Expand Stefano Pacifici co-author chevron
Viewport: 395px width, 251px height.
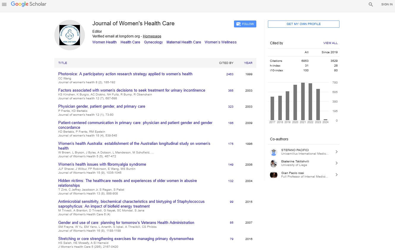[336, 152]
